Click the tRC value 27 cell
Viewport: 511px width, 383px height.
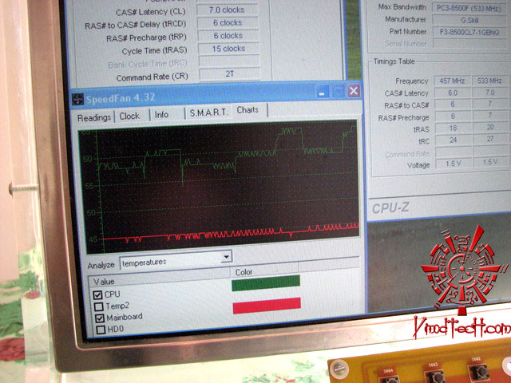click(x=490, y=139)
